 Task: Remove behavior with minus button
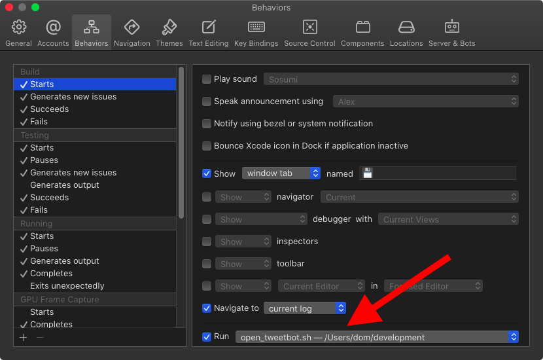pyautogui.click(x=40, y=337)
